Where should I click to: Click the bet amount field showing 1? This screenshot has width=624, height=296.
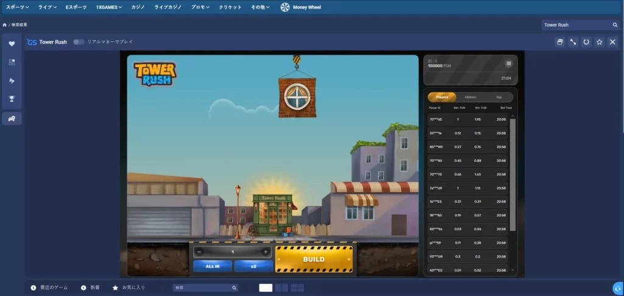point(233,252)
